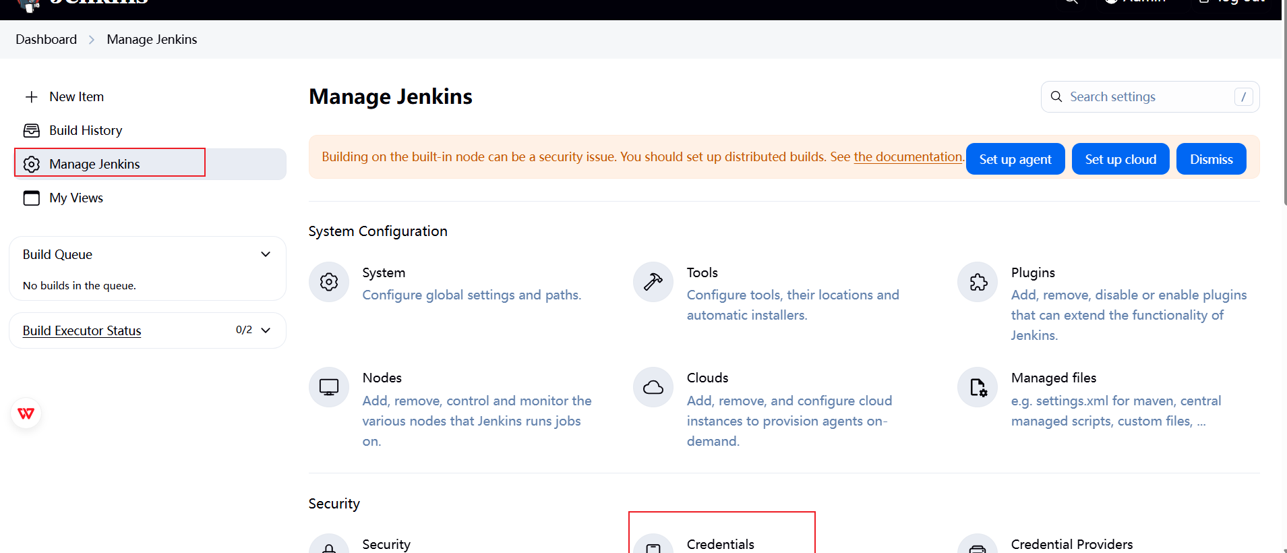This screenshot has width=1287, height=553.
Task: Open the Tools title link
Action: pos(702,272)
